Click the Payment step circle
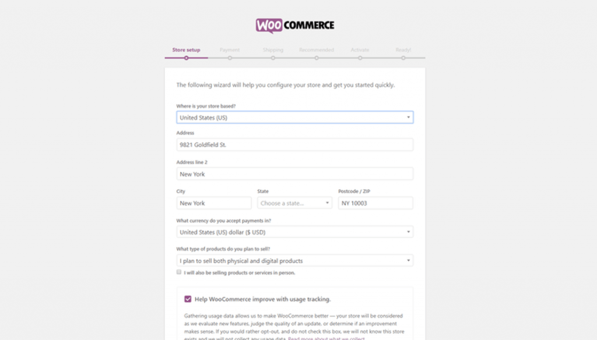Viewport: 597px width, 340px height. 230,58
